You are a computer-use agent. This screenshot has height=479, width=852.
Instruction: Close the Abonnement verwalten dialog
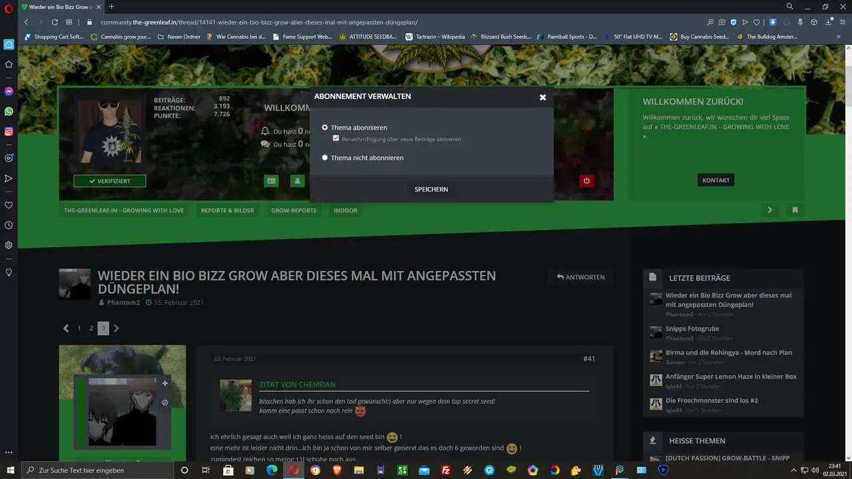(x=542, y=97)
